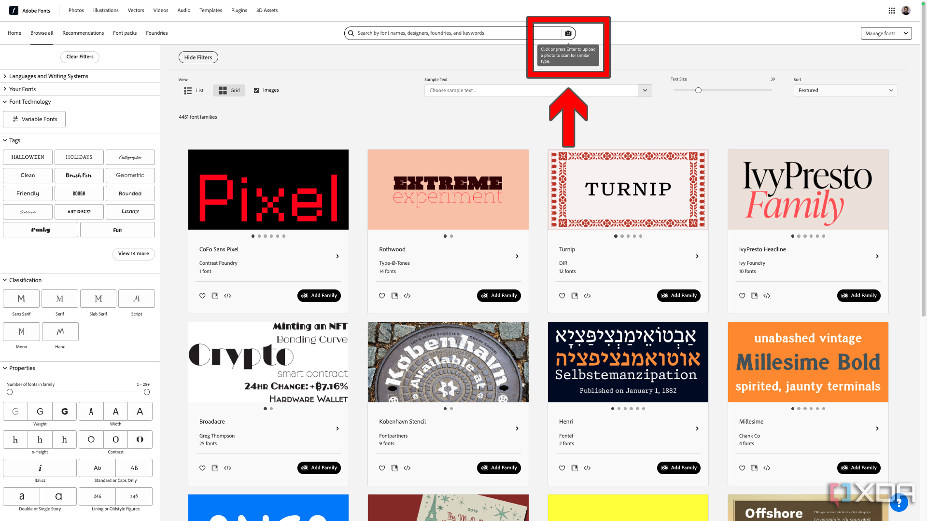This screenshot has width=927, height=521.
Task: Drag the Text Size slider control
Action: 699,90
